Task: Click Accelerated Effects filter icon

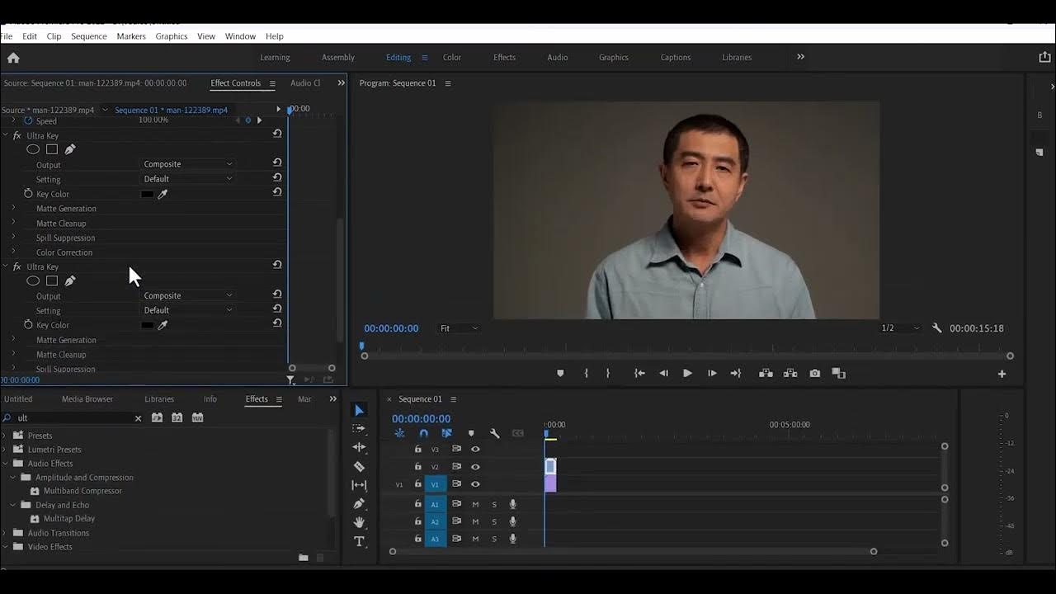Action: [x=157, y=418]
